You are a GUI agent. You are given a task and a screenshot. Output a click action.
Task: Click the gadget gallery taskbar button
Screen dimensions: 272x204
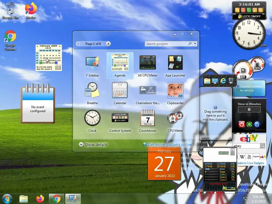click(x=73, y=199)
